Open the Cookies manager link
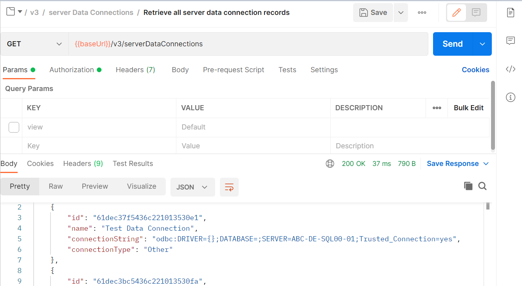The image size is (522, 286). (x=475, y=69)
